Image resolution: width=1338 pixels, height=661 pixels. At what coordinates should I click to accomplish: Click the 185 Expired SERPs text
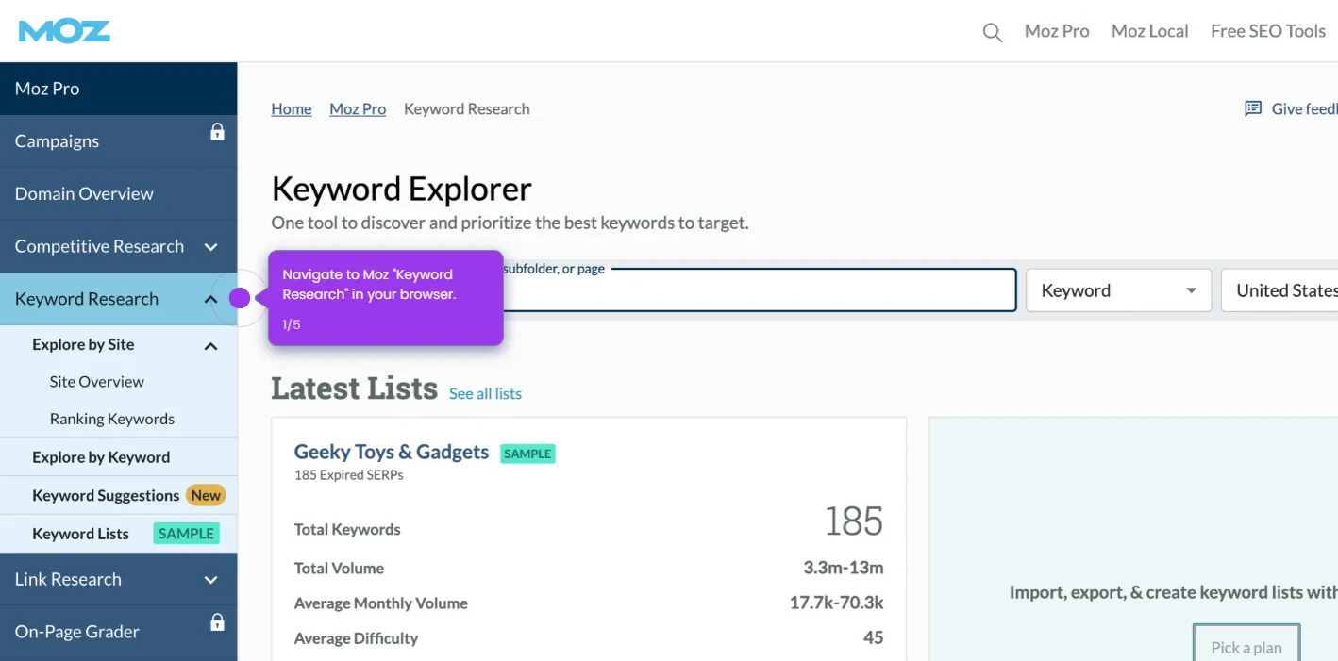point(349,475)
